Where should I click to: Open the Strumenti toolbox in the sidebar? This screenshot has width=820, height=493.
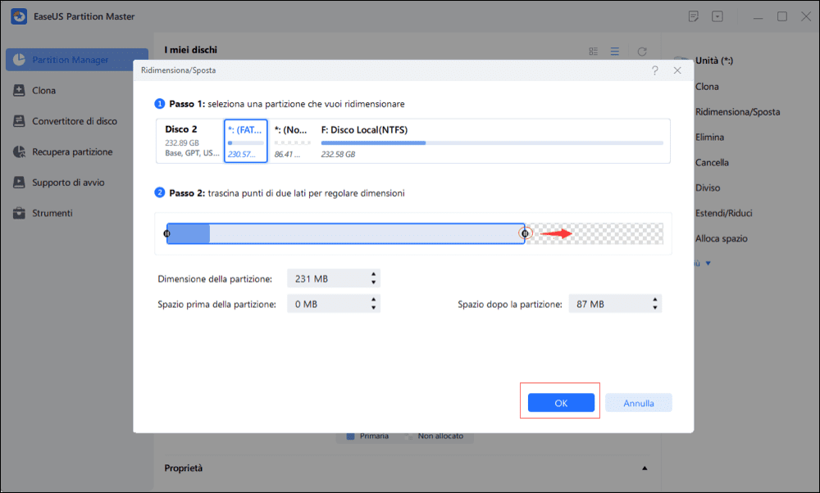[x=43, y=213]
